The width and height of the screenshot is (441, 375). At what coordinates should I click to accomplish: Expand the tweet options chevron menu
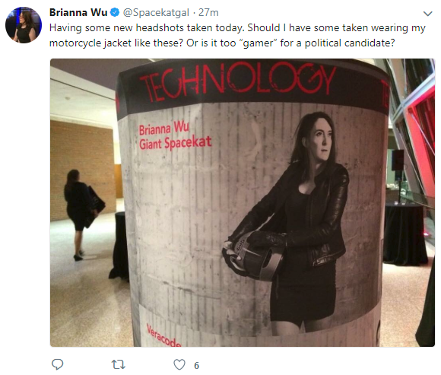click(x=428, y=14)
